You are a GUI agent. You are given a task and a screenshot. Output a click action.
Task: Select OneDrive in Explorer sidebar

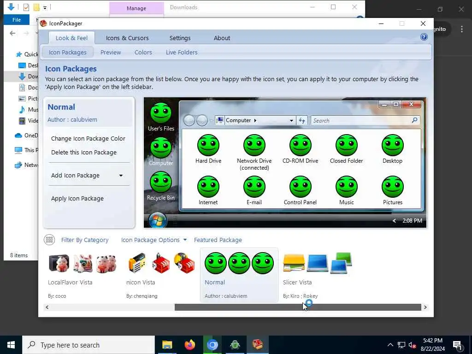pos(26,136)
